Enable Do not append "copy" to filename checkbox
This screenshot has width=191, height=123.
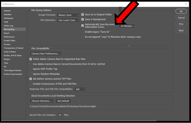pyautogui.click(x=83, y=37)
